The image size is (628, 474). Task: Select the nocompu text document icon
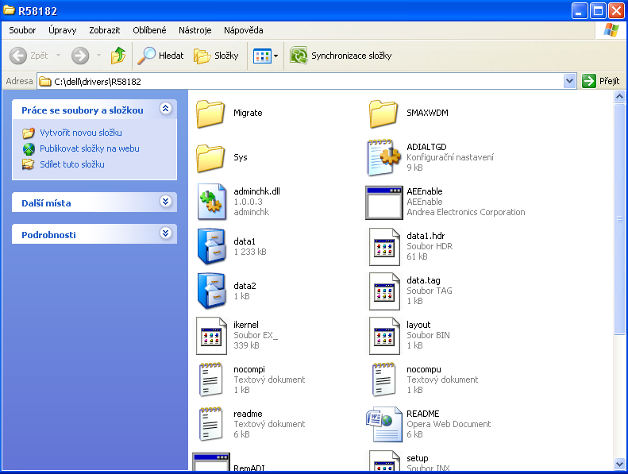pos(383,380)
